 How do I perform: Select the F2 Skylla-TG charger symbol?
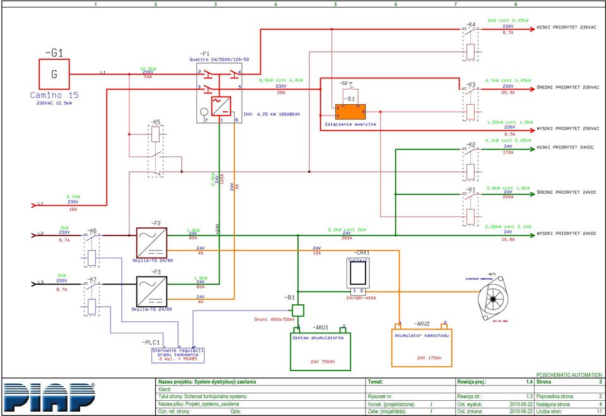pos(151,243)
